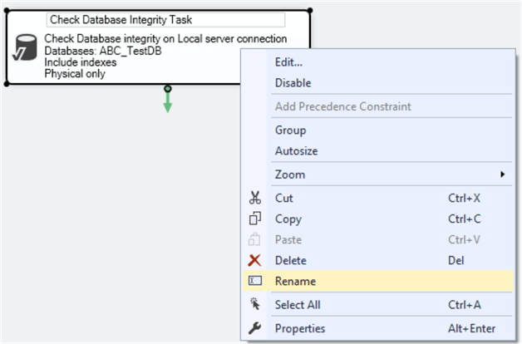The image size is (522, 344).
Task: Select Disable in the context menu
Action: [x=293, y=83]
